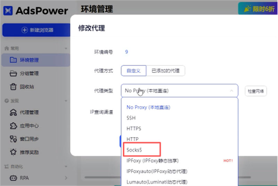The width and height of the screenshot is (278, 186).
Task: Choose Lumauto(Luminati动态代理) option
Action: 179,182
